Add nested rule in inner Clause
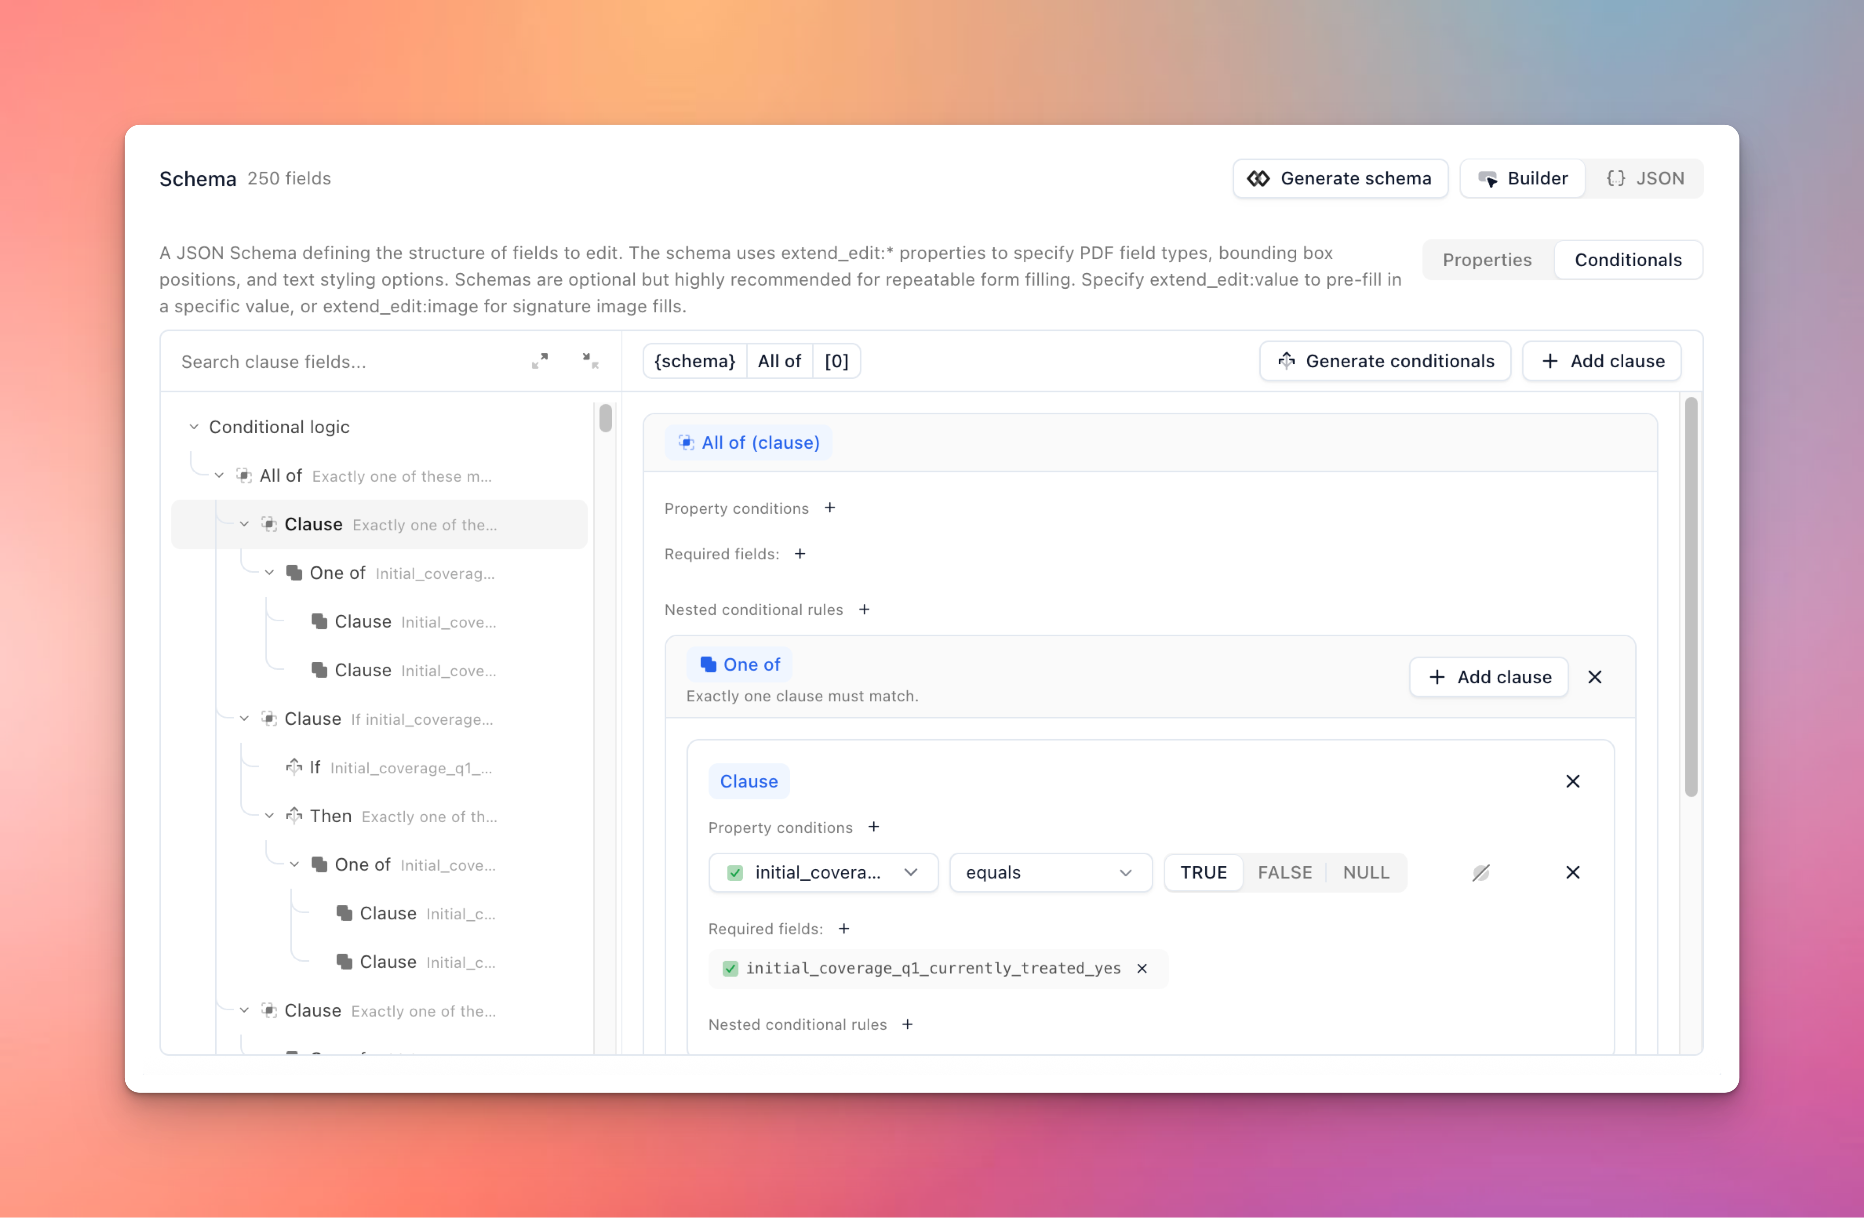This screenshot has height=1218, width=1865. [908, 1024]
